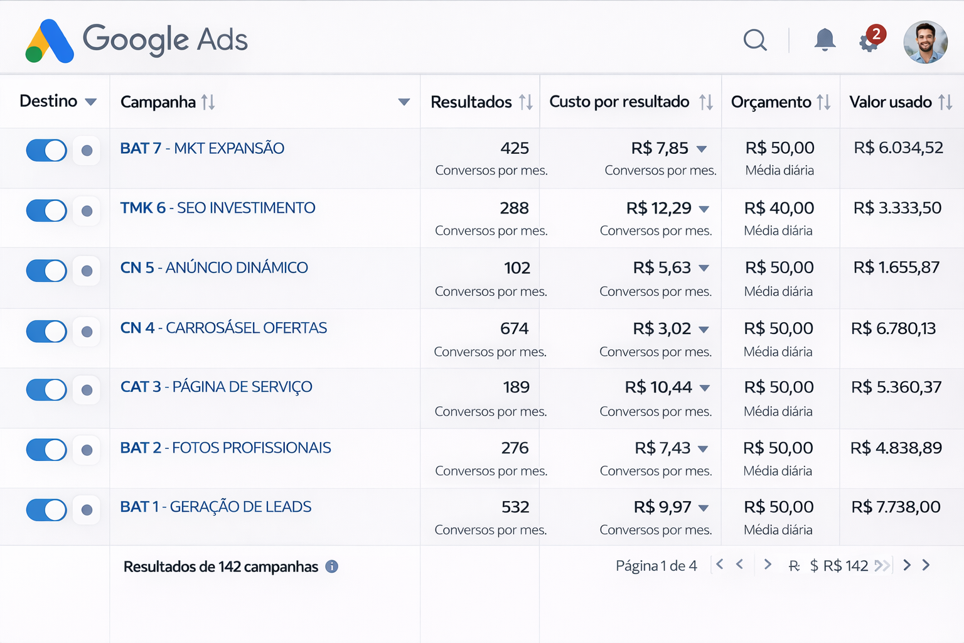Open cost dropdown for R$ 12,29
Image resolution: width=964 pixels, height=643 pixels.
tap(704, 209)
